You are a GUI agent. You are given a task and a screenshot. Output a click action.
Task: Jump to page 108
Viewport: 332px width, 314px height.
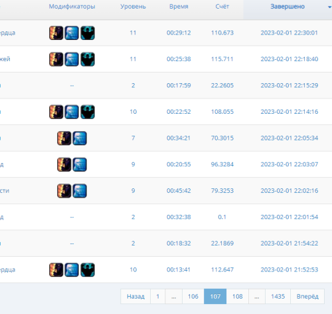[238, 296]
